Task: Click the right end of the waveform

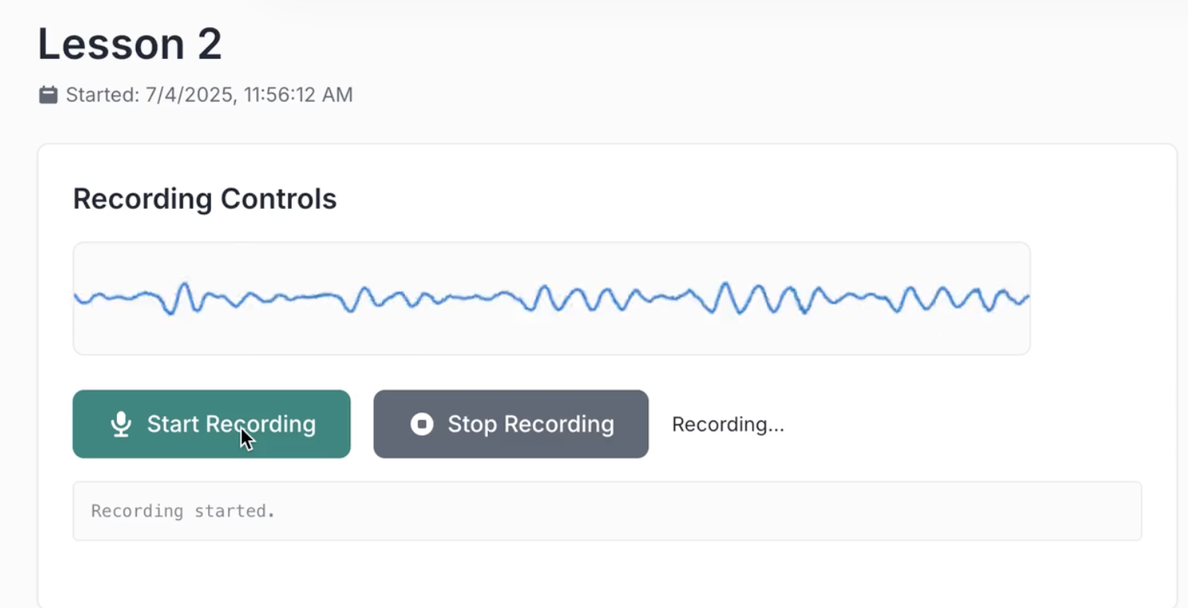Action: click(1026, 297)
